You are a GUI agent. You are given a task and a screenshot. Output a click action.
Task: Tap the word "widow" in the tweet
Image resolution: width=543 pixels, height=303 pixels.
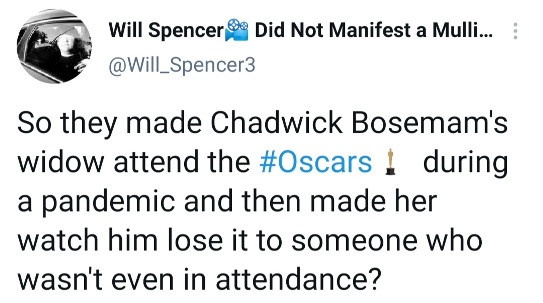[61, 162]
